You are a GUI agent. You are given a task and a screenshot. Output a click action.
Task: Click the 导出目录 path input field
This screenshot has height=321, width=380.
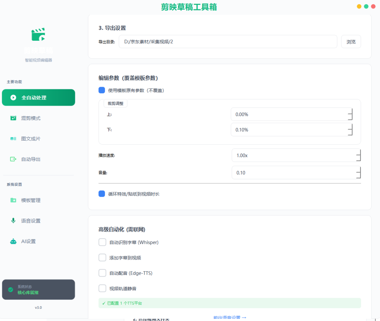point(228,42)
